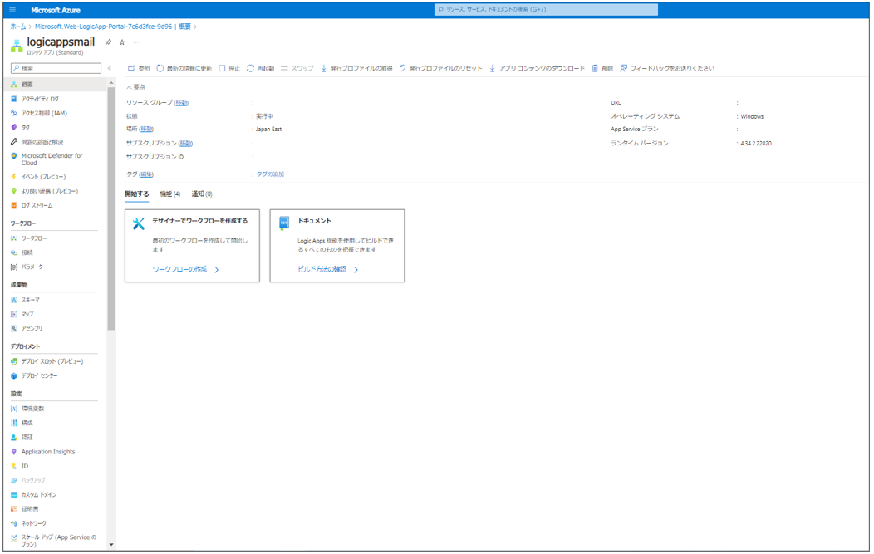
Task: Click the Application Insights purple icon
Action: pyautogui.click(x=14, y=452)
